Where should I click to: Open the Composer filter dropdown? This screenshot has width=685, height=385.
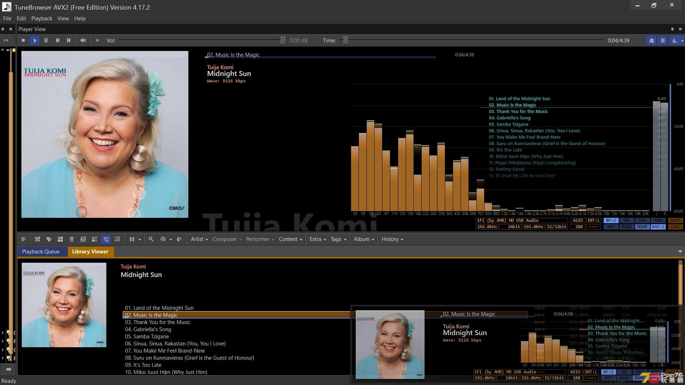227,239
